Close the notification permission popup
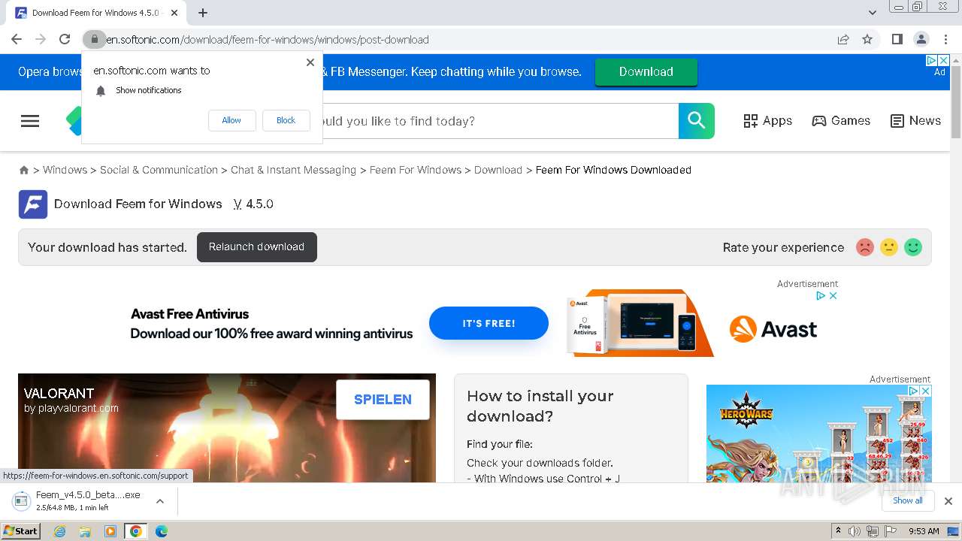962x541 pixels. tap(310, 62)
